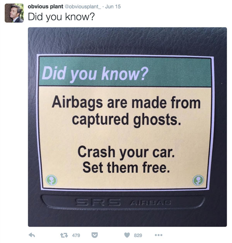Screen dimensions: 232x243
Task: Like the tweet with heart icon
Action: pyautogui.click(x=127, y=235)
